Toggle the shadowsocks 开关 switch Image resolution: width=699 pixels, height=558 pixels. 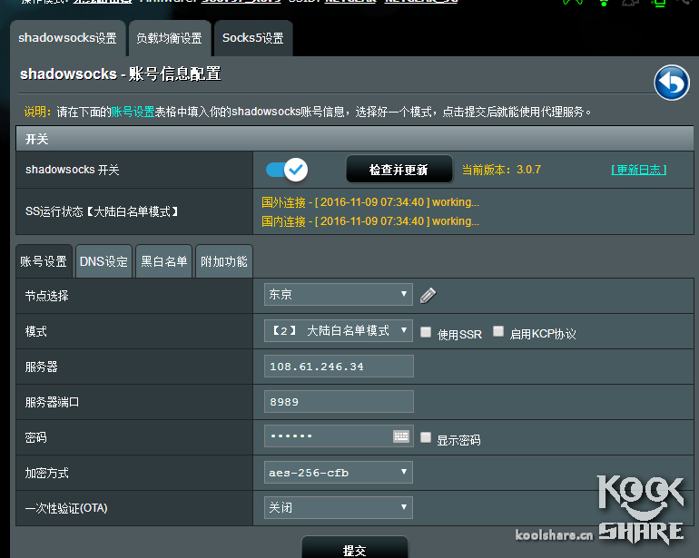[x=287, y=169]
